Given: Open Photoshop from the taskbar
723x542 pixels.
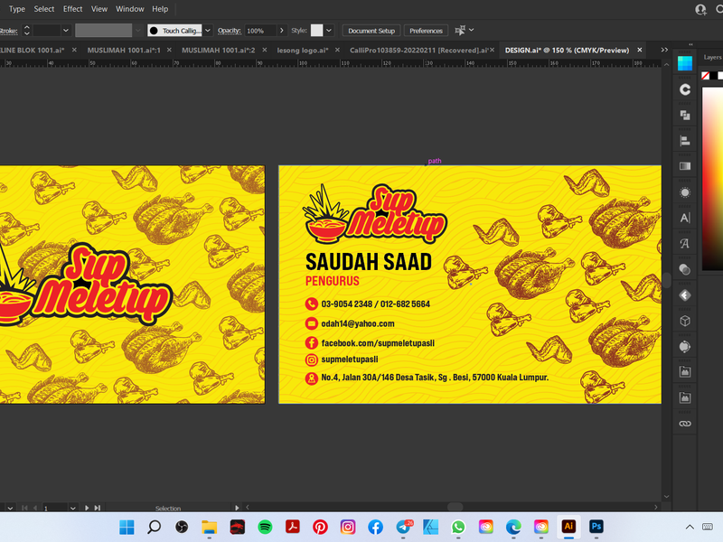Looking at the screenshot, I should click(x=596, y=527).
